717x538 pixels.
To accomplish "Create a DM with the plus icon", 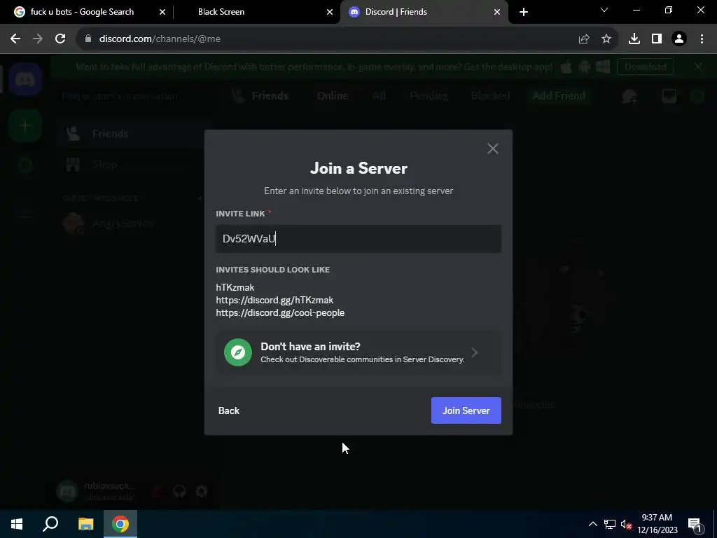I will pos(200,198).
